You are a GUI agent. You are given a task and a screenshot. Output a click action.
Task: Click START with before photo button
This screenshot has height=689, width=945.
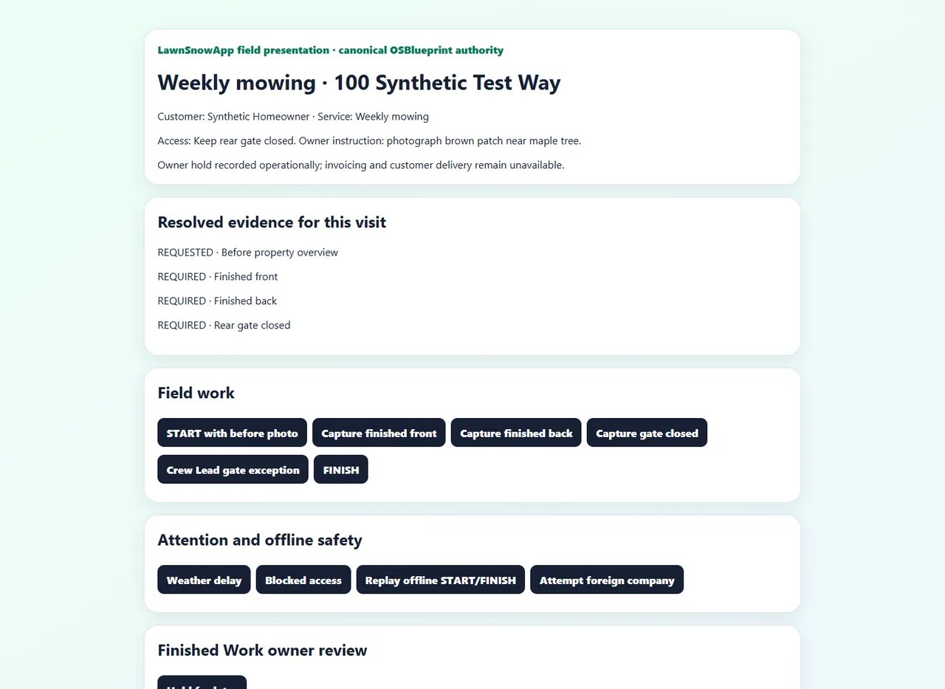pos(233,433)
